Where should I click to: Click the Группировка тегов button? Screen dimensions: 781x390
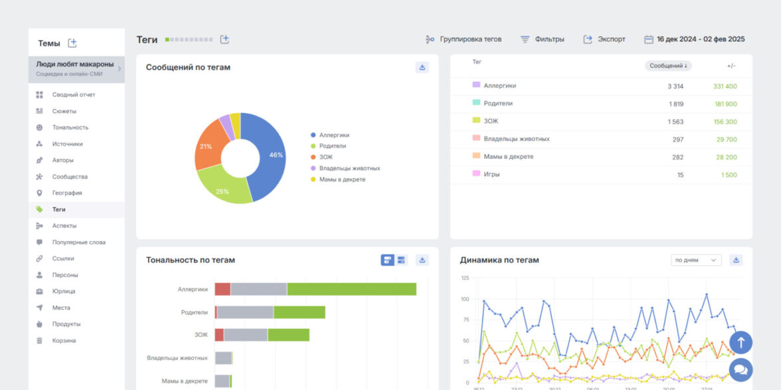pos(463,39)
